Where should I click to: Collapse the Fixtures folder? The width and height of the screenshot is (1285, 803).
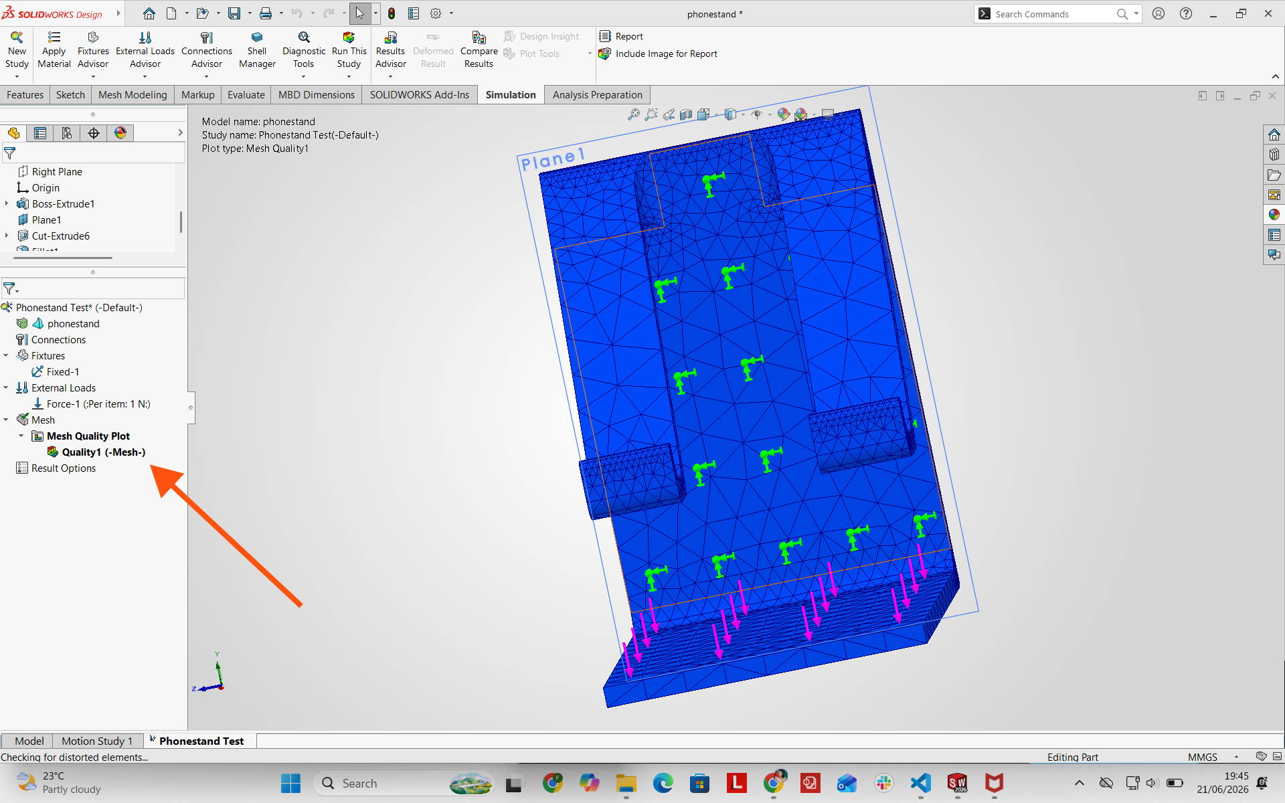coord(6,355)
